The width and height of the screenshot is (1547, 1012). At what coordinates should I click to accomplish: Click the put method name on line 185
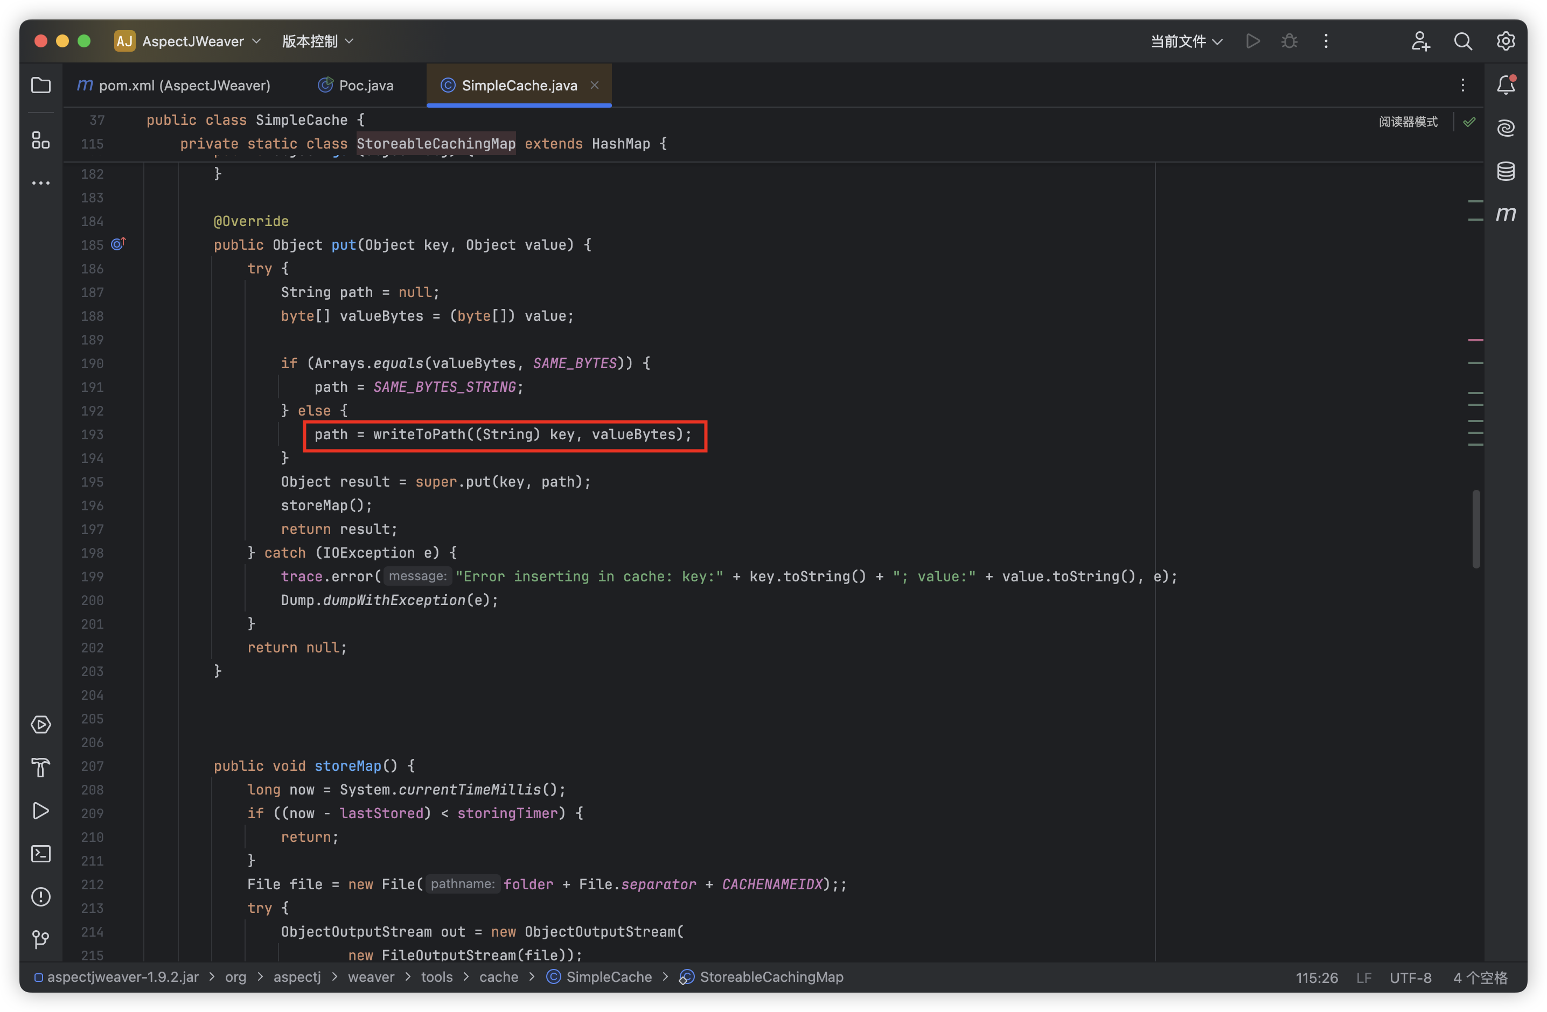point(343,244)
